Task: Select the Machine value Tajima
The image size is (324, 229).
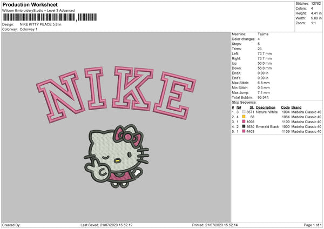Action: click(263, 34)
